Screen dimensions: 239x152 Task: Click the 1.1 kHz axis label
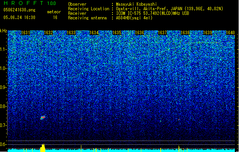pyautogui.click(x=3, y=49)
